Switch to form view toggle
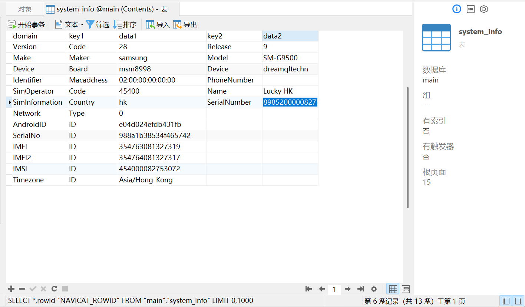The image size is (525, 307). pos(406,289)
